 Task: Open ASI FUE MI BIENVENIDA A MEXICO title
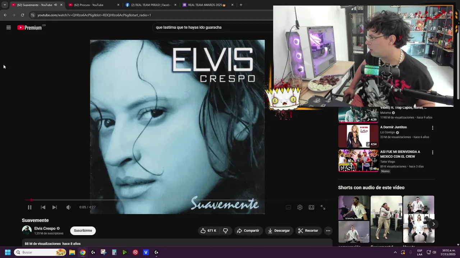[400, 154]
